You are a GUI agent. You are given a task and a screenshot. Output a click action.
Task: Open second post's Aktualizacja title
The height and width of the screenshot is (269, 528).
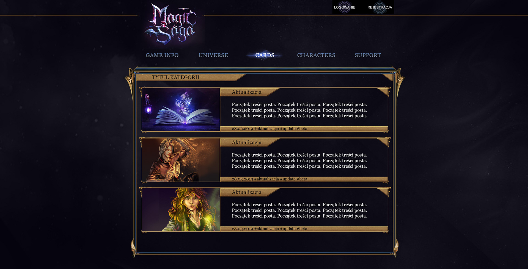246,143
